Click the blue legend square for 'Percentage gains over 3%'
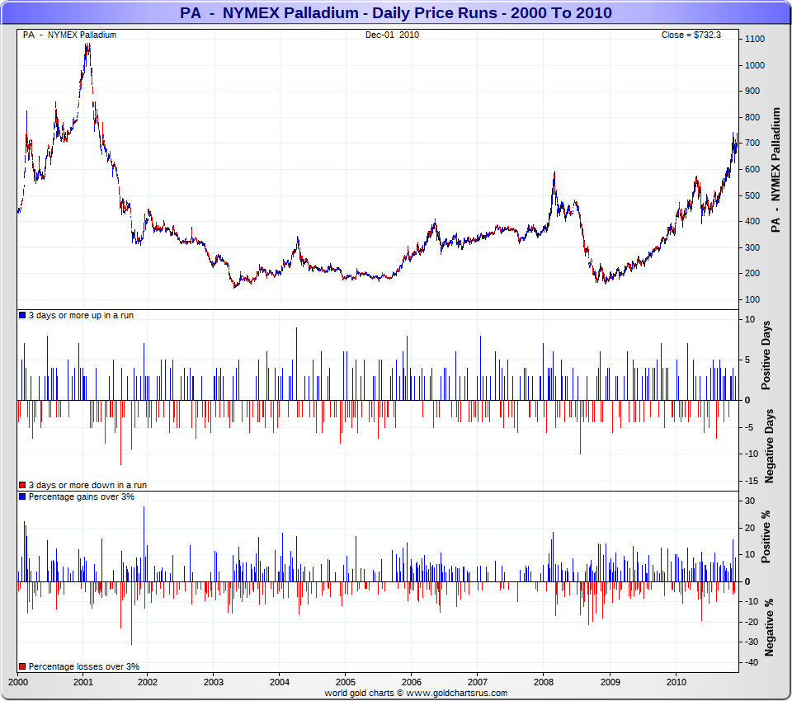This screenshot has width=792, height=701. click(x=22, y=496)
